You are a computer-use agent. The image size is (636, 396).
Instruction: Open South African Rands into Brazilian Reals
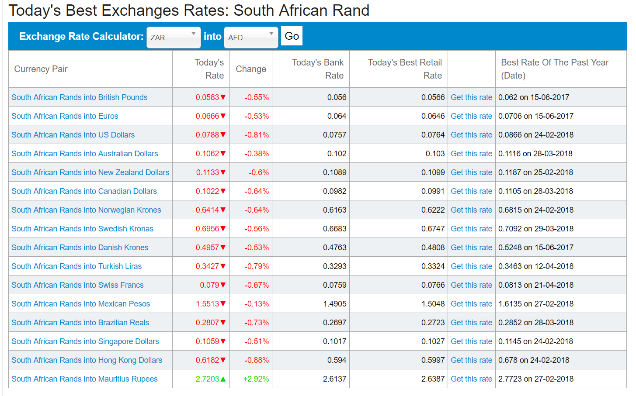[80, 323]
